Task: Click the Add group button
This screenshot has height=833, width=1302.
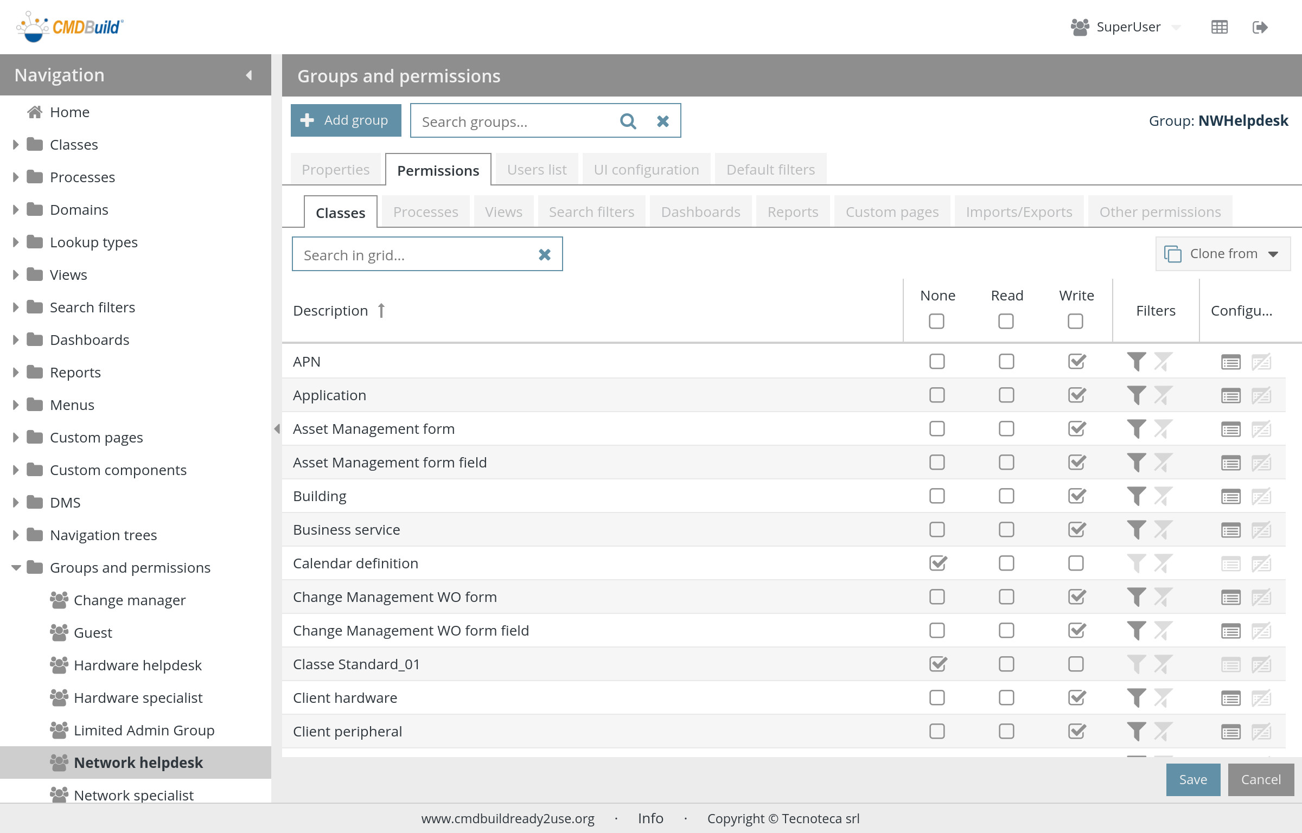Action: click(346, 120)
